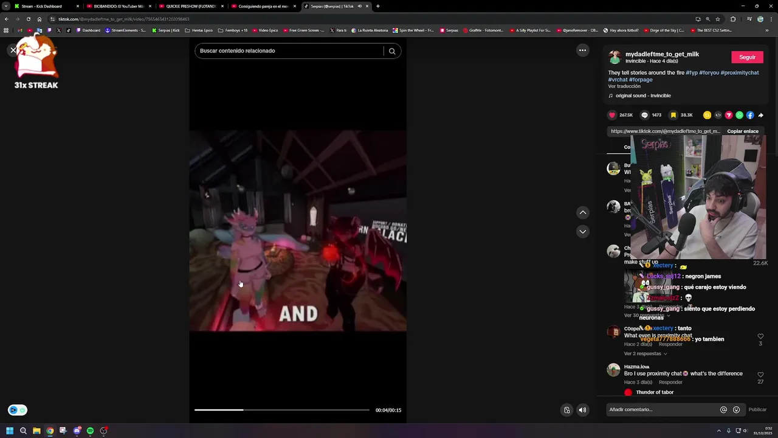Viewport: 778px width, 438px height.
Task: Open a new browser tab
Action: (x=377, y=6)
